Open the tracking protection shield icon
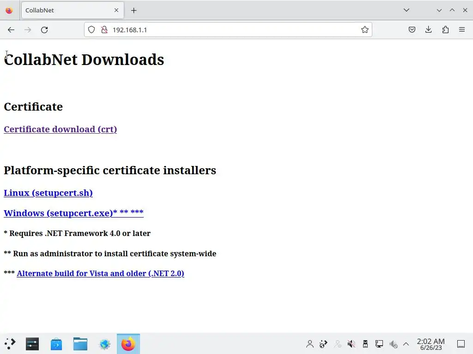The image size is (473, 354). pyautogui.click(x=91, y=30)
